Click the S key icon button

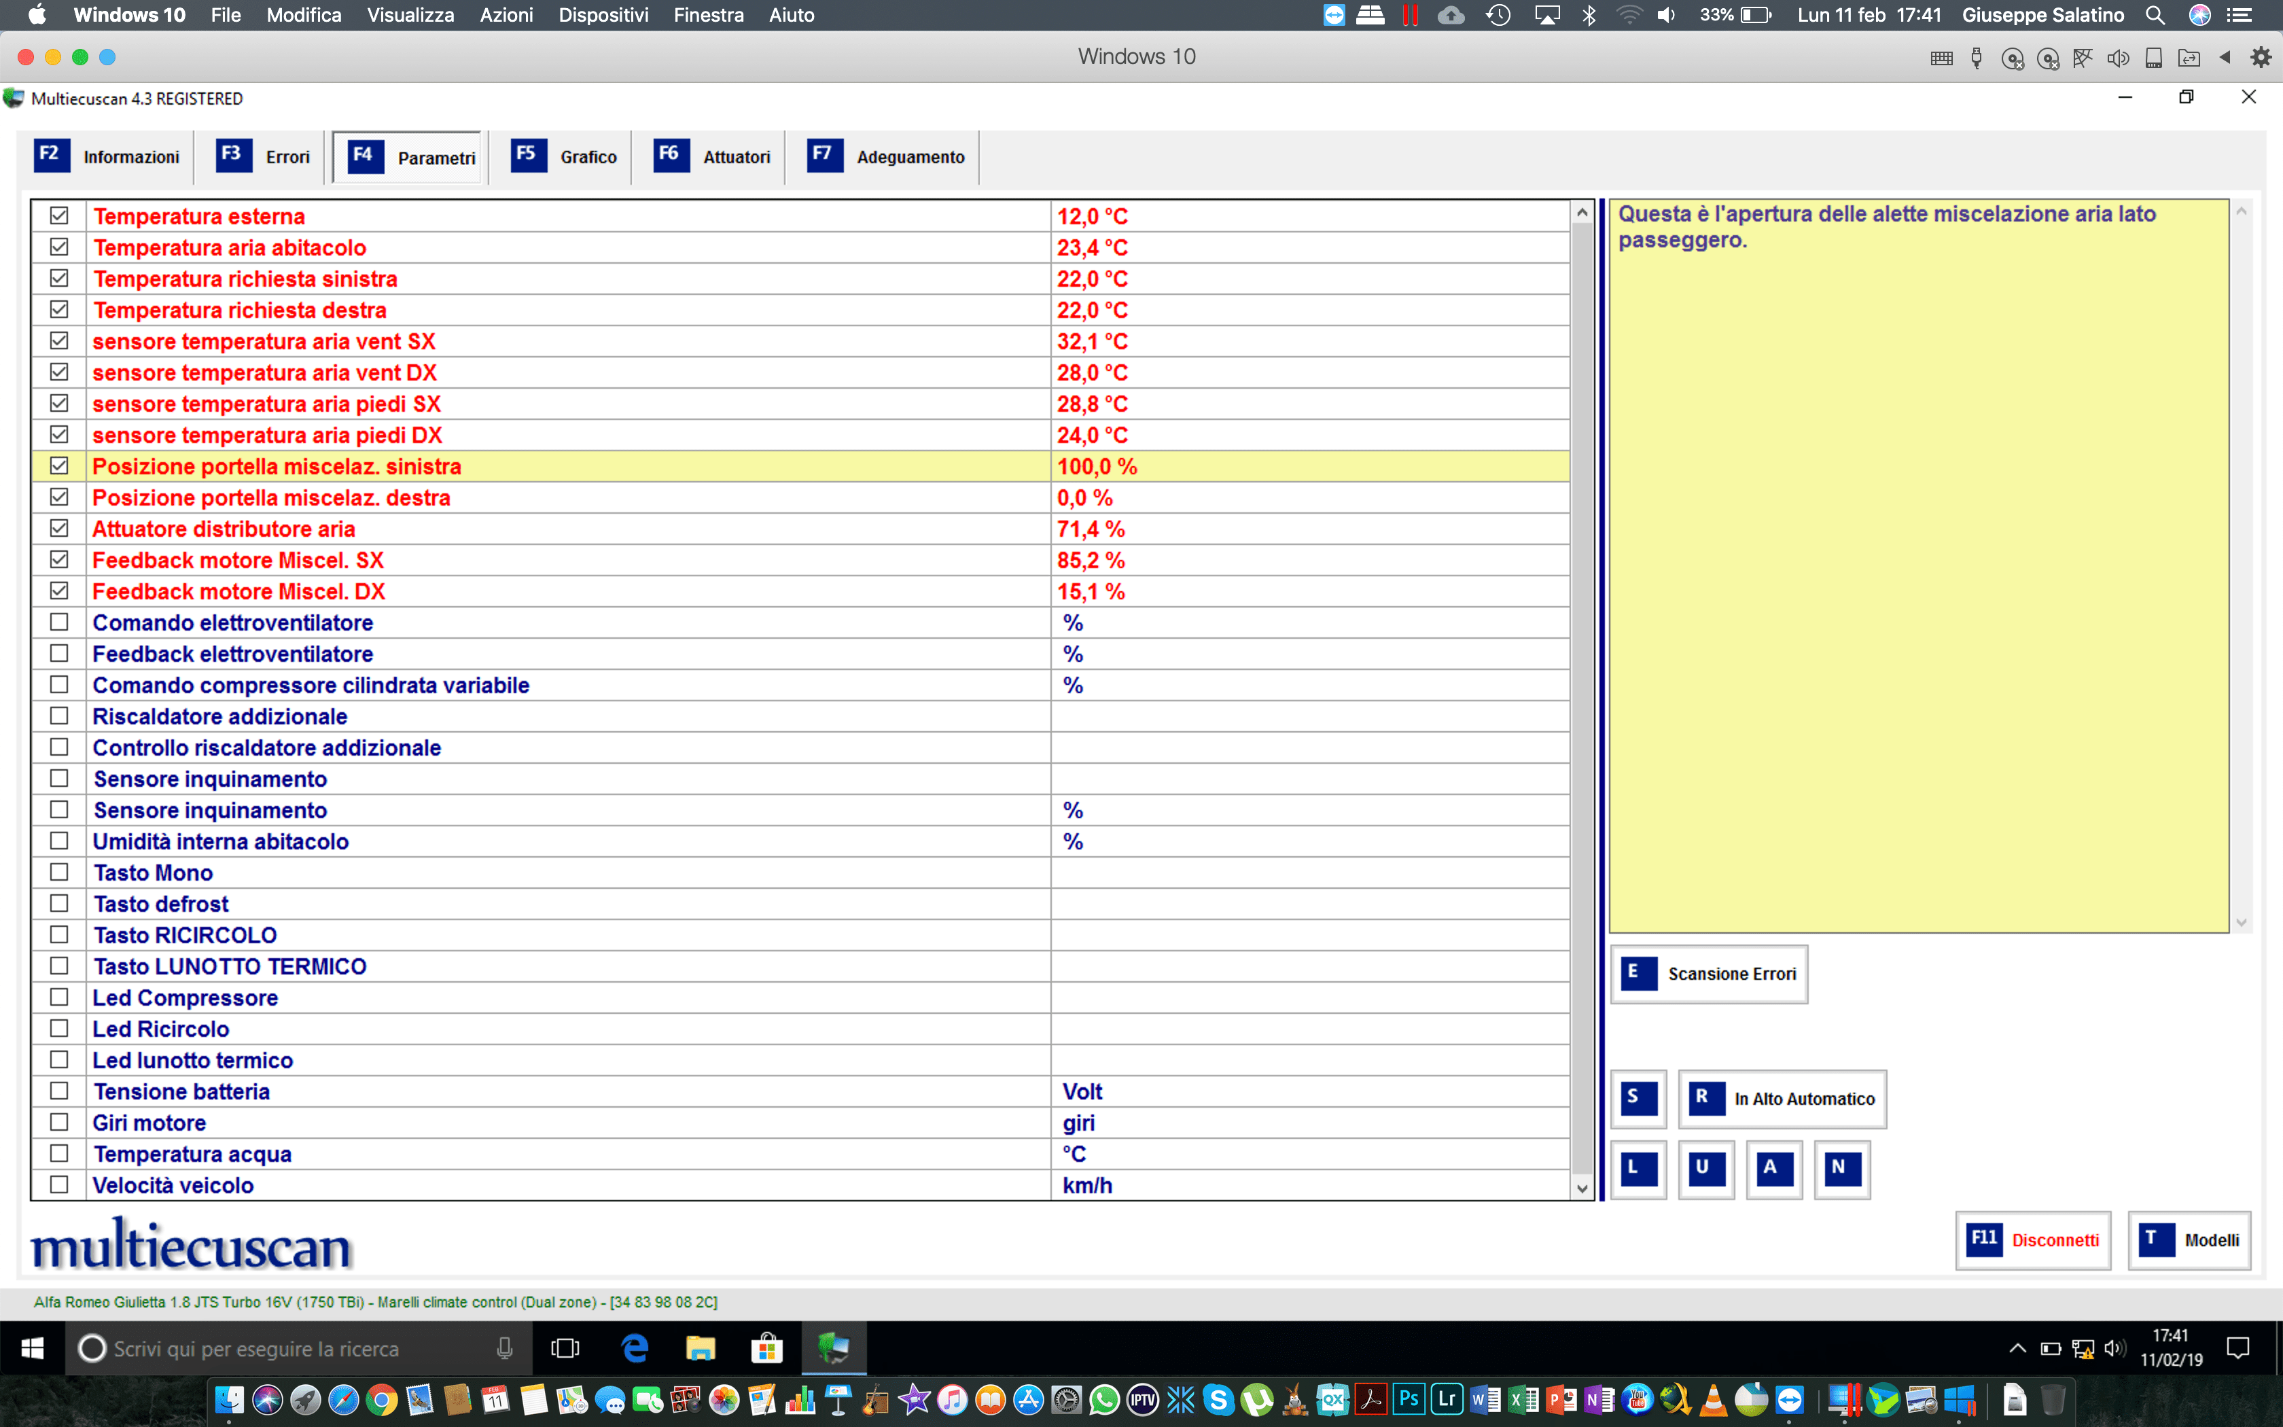click(x=1639, y=1099)
